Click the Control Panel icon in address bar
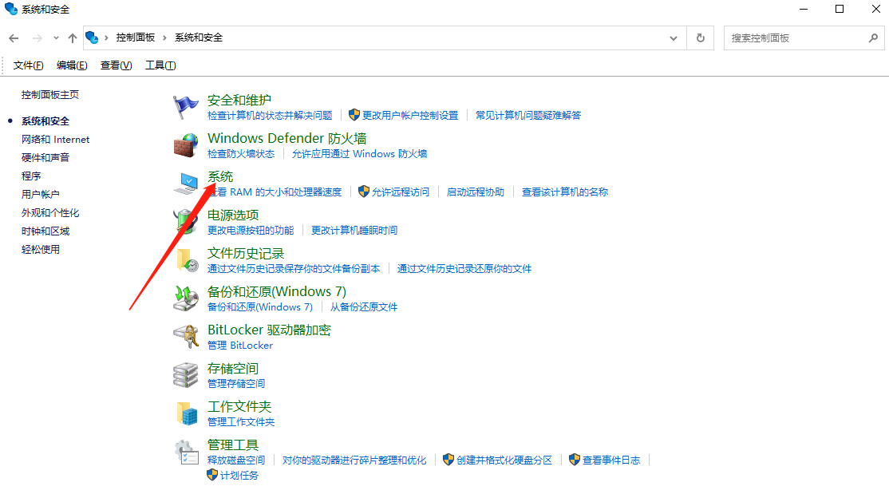The height and width of the screenshot is (498, 889). (x=92, y=38)
